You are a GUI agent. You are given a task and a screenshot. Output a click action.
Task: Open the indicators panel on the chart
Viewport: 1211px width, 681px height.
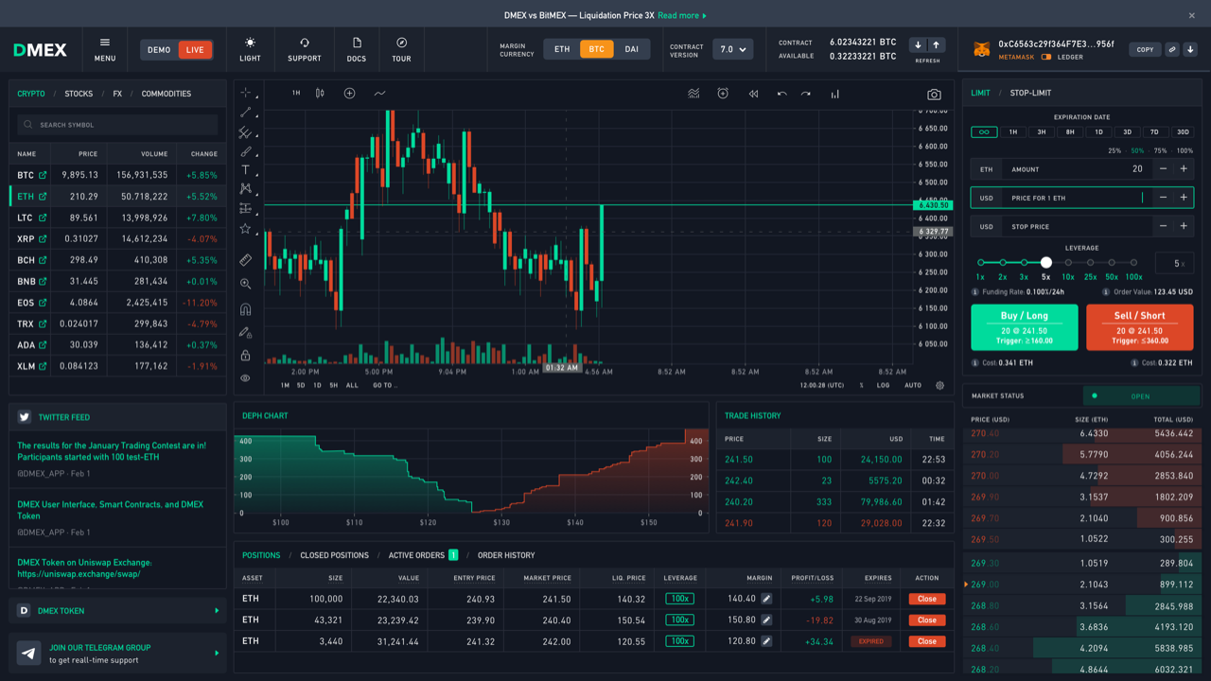click(x=693, y=94)
